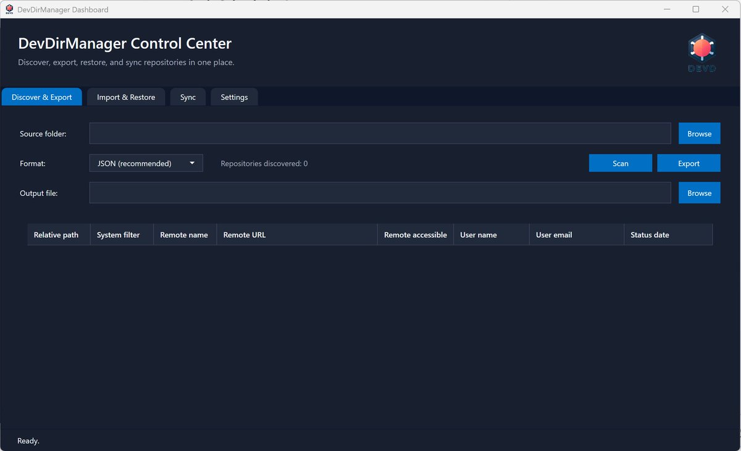The image size is (741, 451).
Task: Click the 'Repositories discovered: 0' text
Action: point(264,164)
